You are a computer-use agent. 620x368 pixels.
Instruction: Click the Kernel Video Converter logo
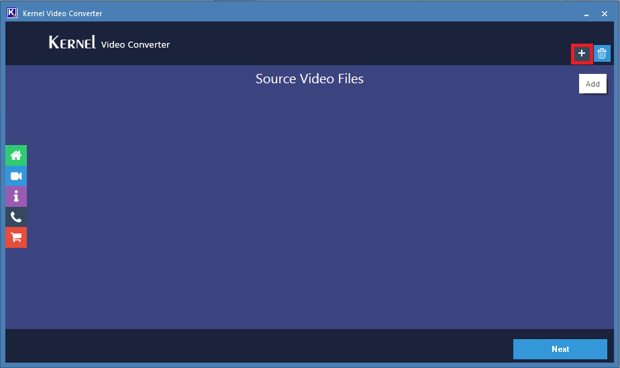tap(109, 42)
